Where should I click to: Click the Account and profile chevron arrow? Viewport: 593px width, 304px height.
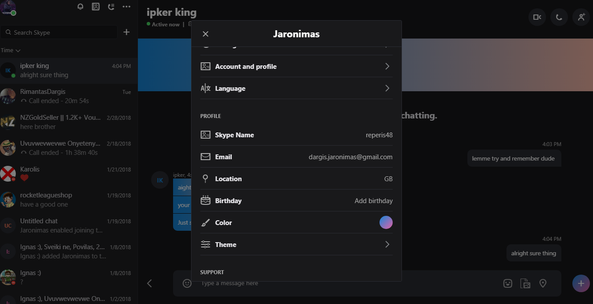click(387, 66)
